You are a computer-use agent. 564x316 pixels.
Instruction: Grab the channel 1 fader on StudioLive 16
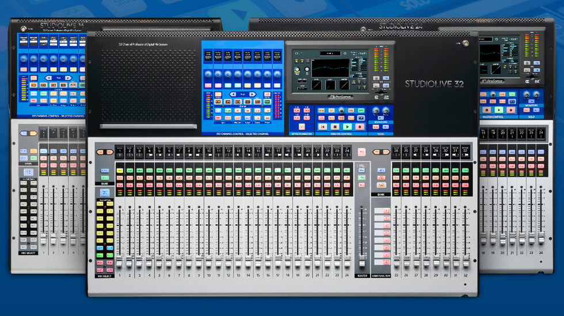(x=44, y=238)
